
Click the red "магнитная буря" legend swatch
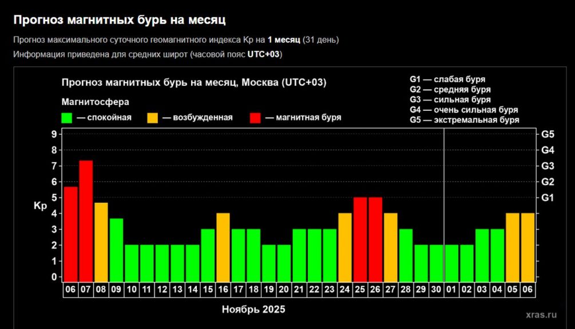[x=255, y=118]
